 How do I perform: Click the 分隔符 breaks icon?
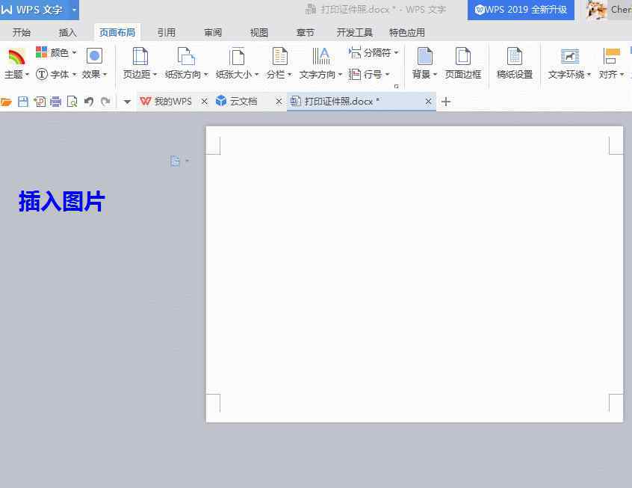click(355, 52)
